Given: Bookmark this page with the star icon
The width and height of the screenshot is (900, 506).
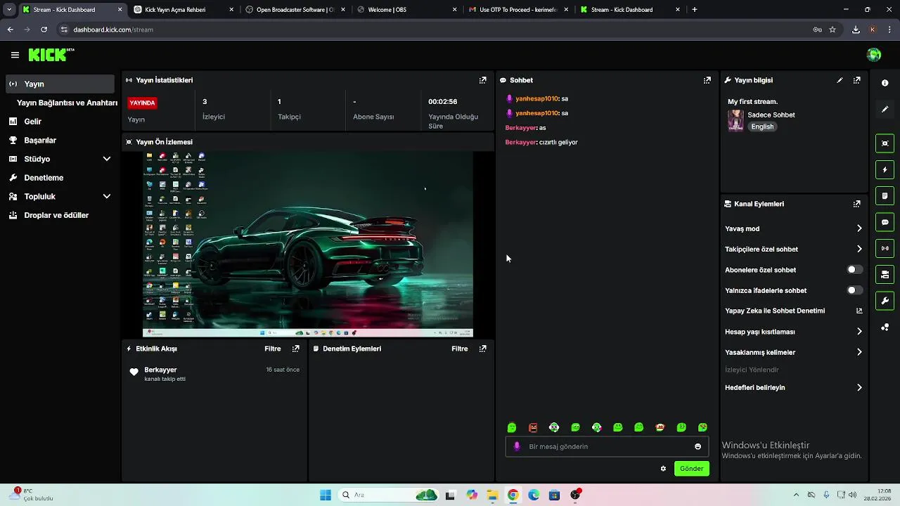Looking at the screenshot, I should click(832, 30).
